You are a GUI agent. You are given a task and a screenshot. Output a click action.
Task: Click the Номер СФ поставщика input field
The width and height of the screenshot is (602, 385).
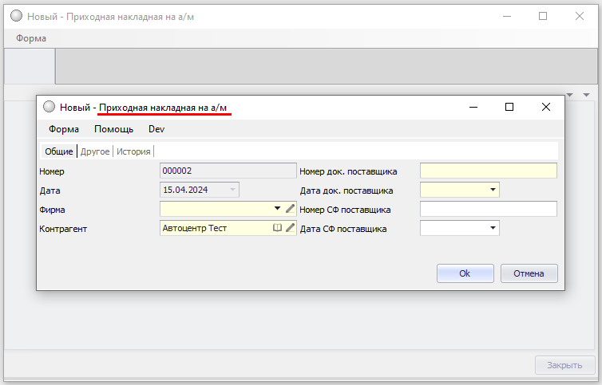coord(488,209)
